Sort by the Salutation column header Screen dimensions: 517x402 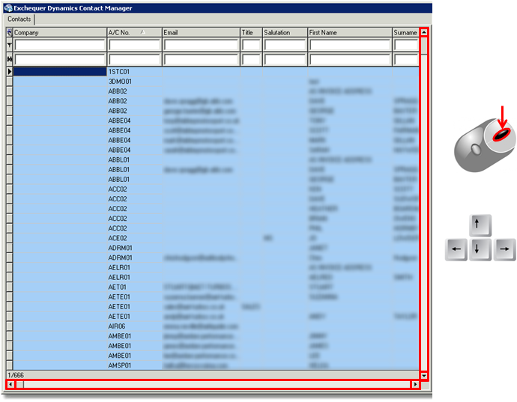pos(285,33)
